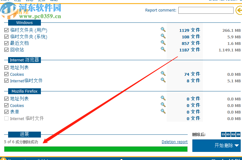242x160 pixels.
Task: Click the magnifier beside 最近文档
Action: point(163,42)
